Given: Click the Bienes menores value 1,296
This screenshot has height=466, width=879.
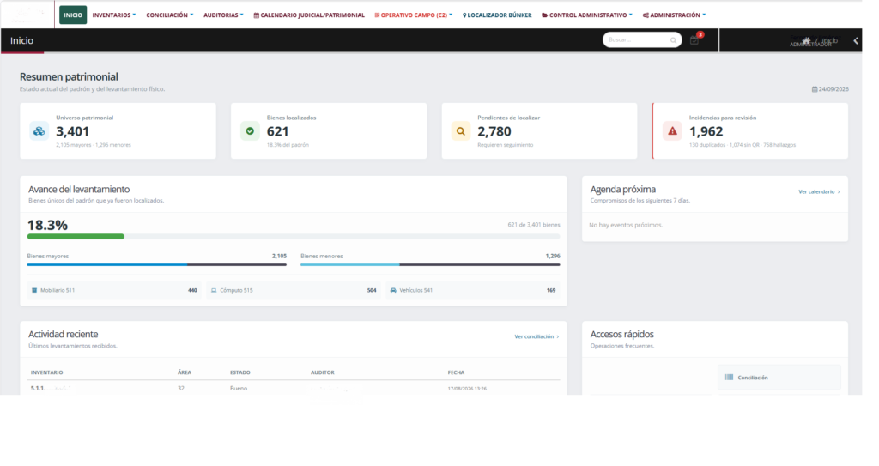Looking at the screenshot, I should [553, 256].
